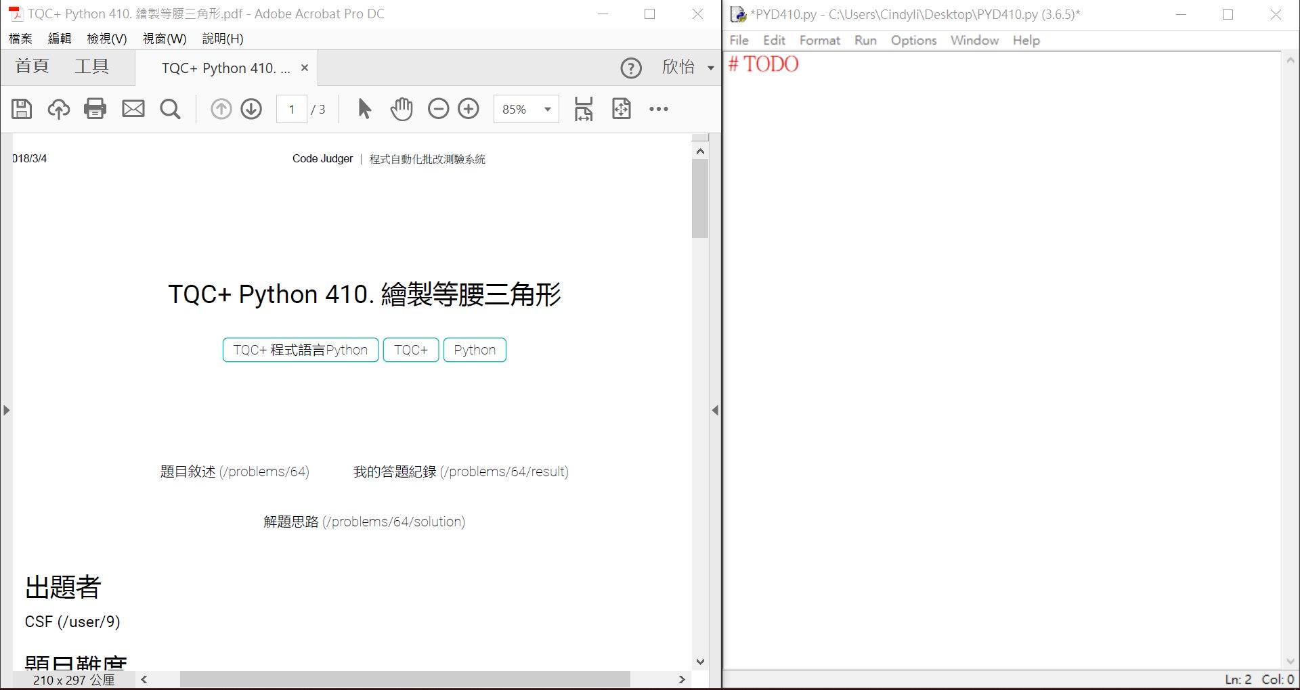Open the Format menu in IDLE
The height and width of the screenshot is (690, 1300).
819,41
